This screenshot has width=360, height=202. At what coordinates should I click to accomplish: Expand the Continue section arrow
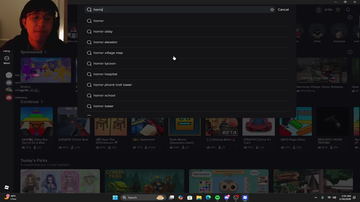coord(42,102)
